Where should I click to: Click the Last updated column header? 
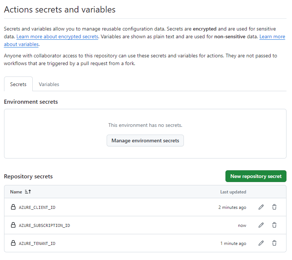point(233,192)
